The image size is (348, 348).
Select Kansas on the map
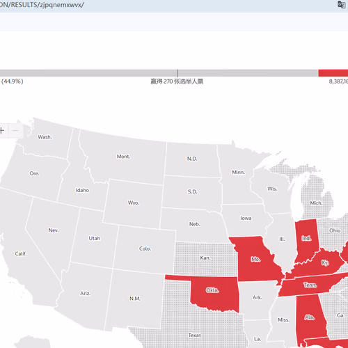click(205, 258)
